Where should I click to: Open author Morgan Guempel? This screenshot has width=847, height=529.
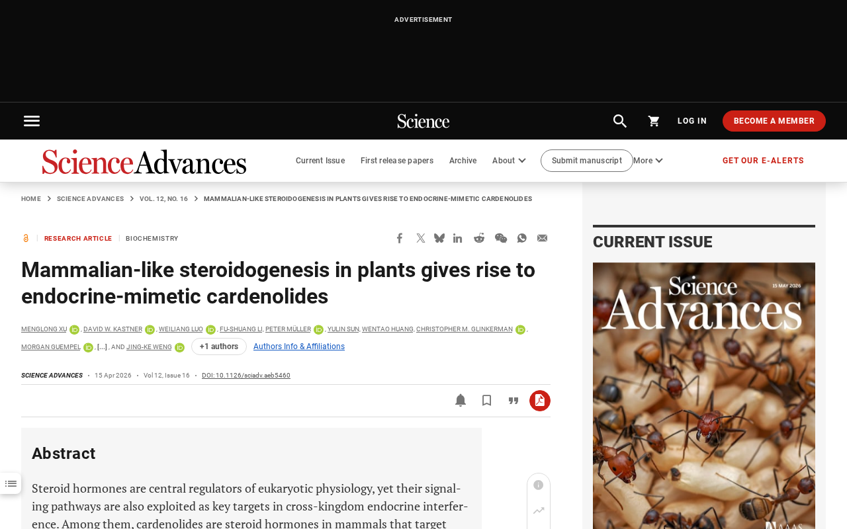coord(51,347)
